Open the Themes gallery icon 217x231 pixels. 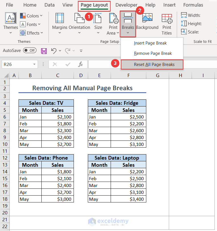(x=11, y=18)
